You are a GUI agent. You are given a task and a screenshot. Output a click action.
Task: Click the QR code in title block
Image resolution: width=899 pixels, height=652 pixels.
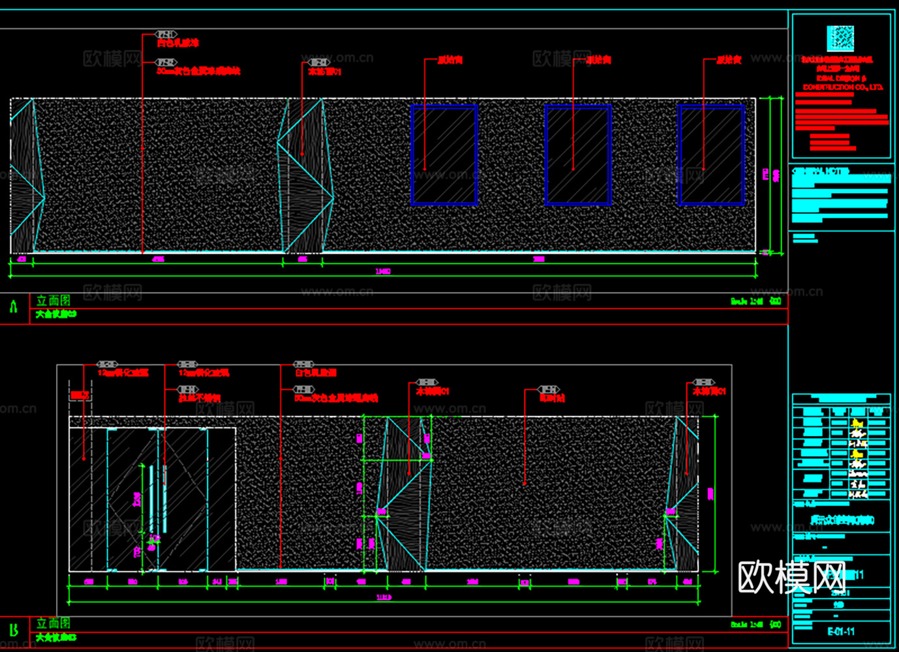[840, 38]
